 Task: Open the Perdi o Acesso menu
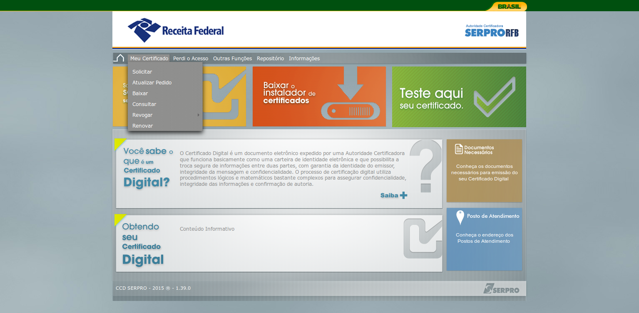[191, 59]
